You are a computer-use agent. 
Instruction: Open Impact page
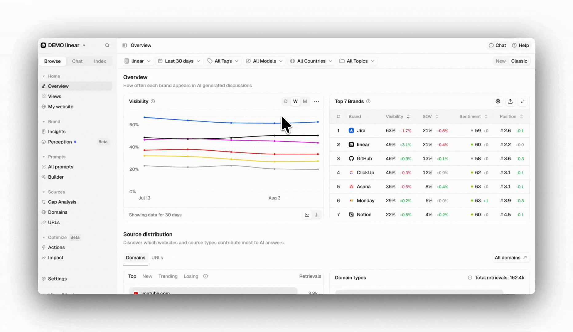pos(56,258)
